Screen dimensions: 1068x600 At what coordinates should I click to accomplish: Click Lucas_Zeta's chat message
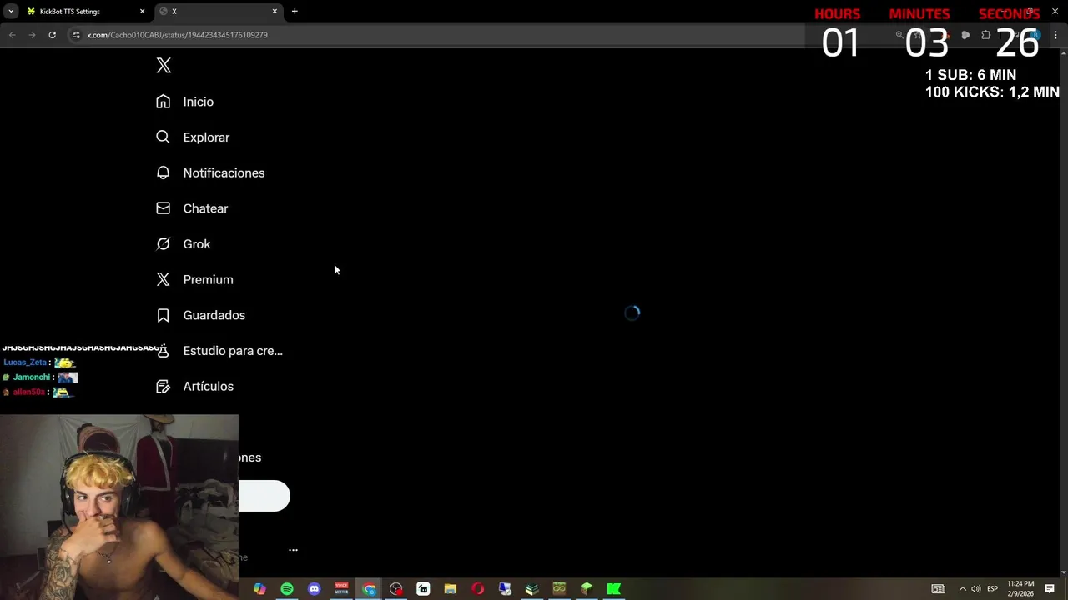pos(39,362)
